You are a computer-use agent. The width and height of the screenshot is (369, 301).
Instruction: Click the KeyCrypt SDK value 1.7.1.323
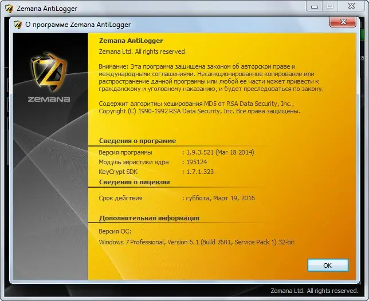(200, 172)
